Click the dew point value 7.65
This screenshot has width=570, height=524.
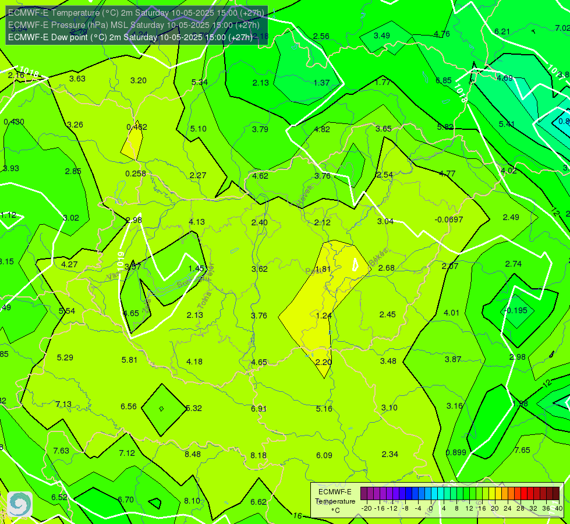(x=522, y=450)
